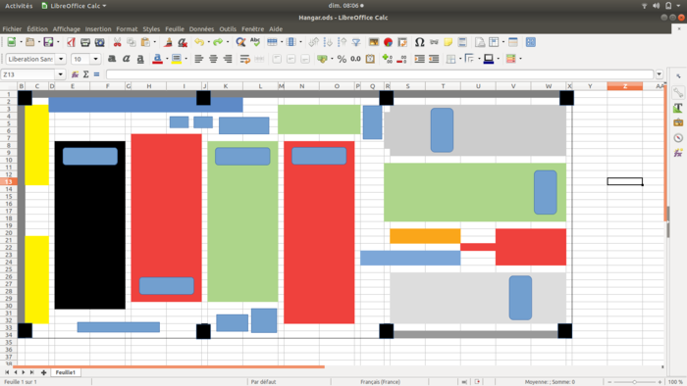
Task: Toggle wrap text
Action: (245, 59)
